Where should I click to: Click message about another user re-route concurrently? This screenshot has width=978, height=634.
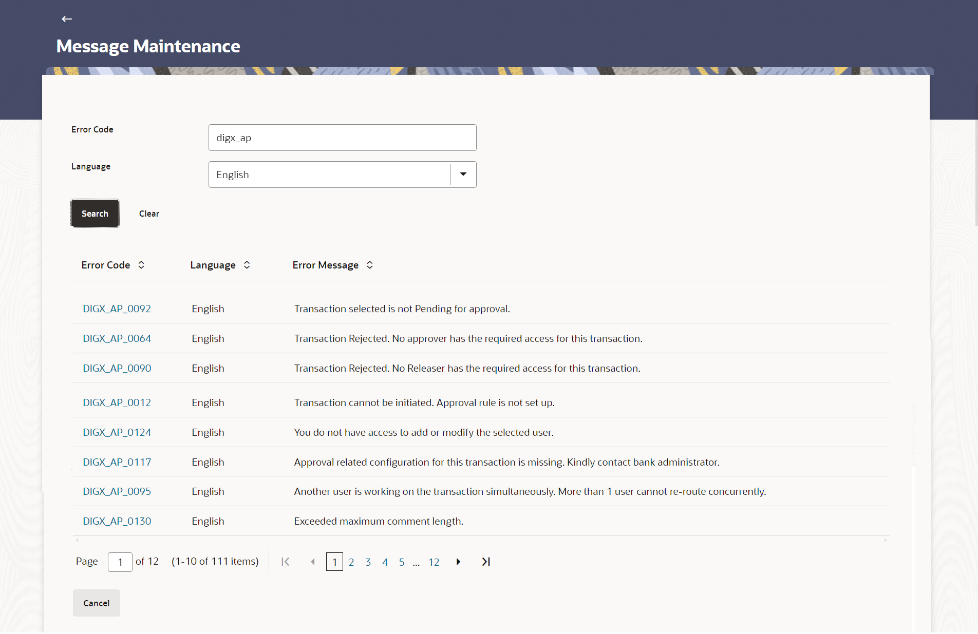pyautogui.click(x=530, y=491)
